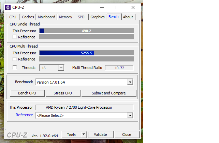Click the blue Reference link label
Screen dimensions: 219x143
(24, 115)
